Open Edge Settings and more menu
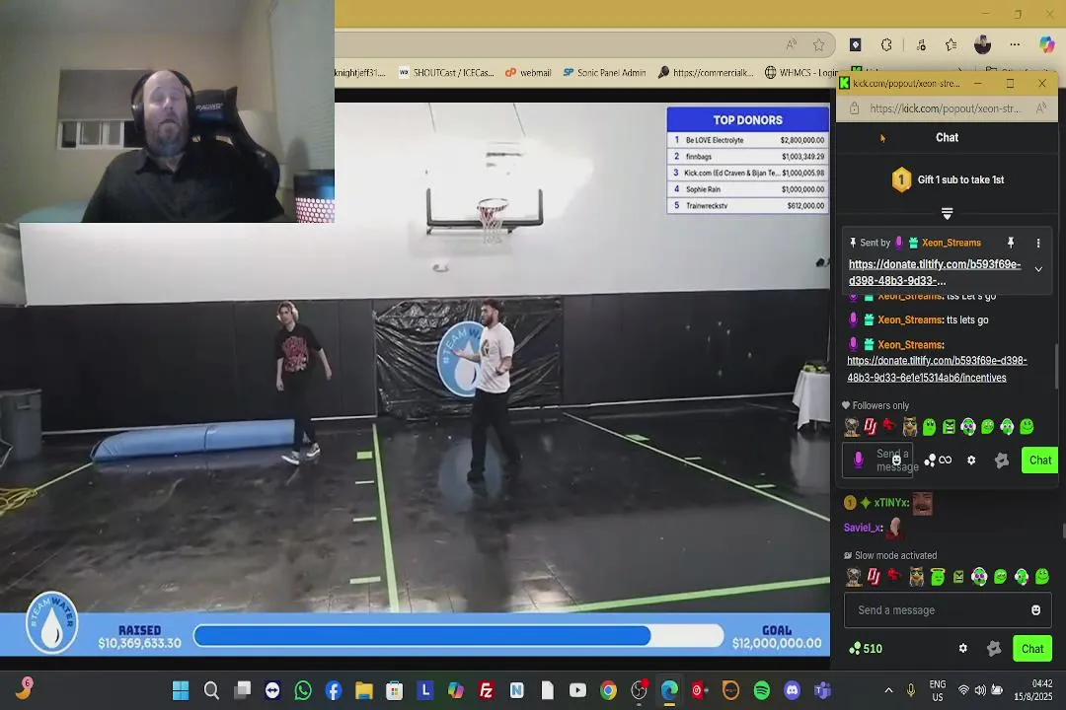Viewport: 1066px width, 710px height. [1015, 44]
